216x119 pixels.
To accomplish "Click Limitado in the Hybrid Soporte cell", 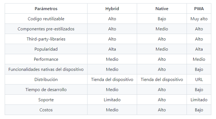I will (x=112, y=100).
